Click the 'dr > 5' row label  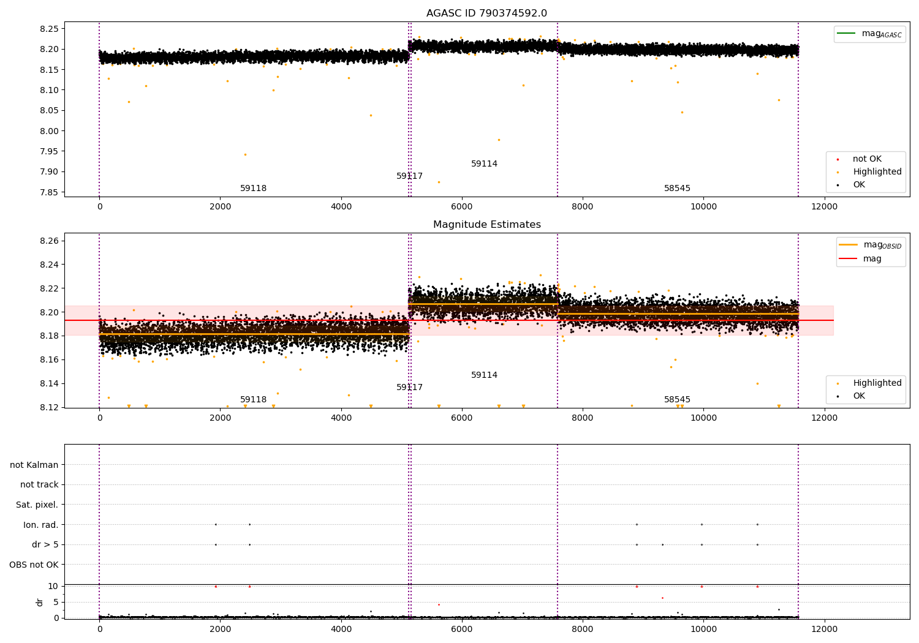45,544
